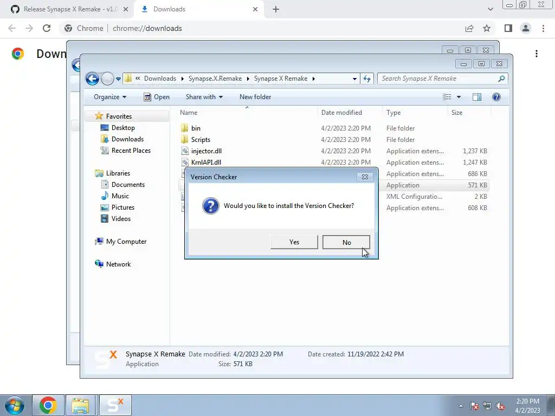Sort by the Name column header
Viewport: 555px width, 416px height.
tap(247, 113)
